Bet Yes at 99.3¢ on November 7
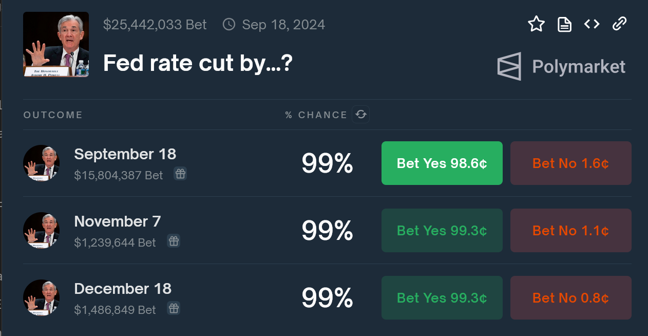Screen dimensions: 648x336 442,230
